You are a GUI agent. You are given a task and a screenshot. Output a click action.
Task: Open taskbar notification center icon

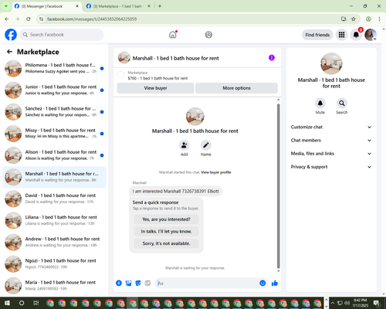(x=377, y=303)
